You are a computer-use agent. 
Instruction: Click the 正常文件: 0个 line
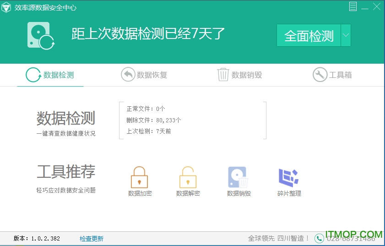click(x=146, y=109)
